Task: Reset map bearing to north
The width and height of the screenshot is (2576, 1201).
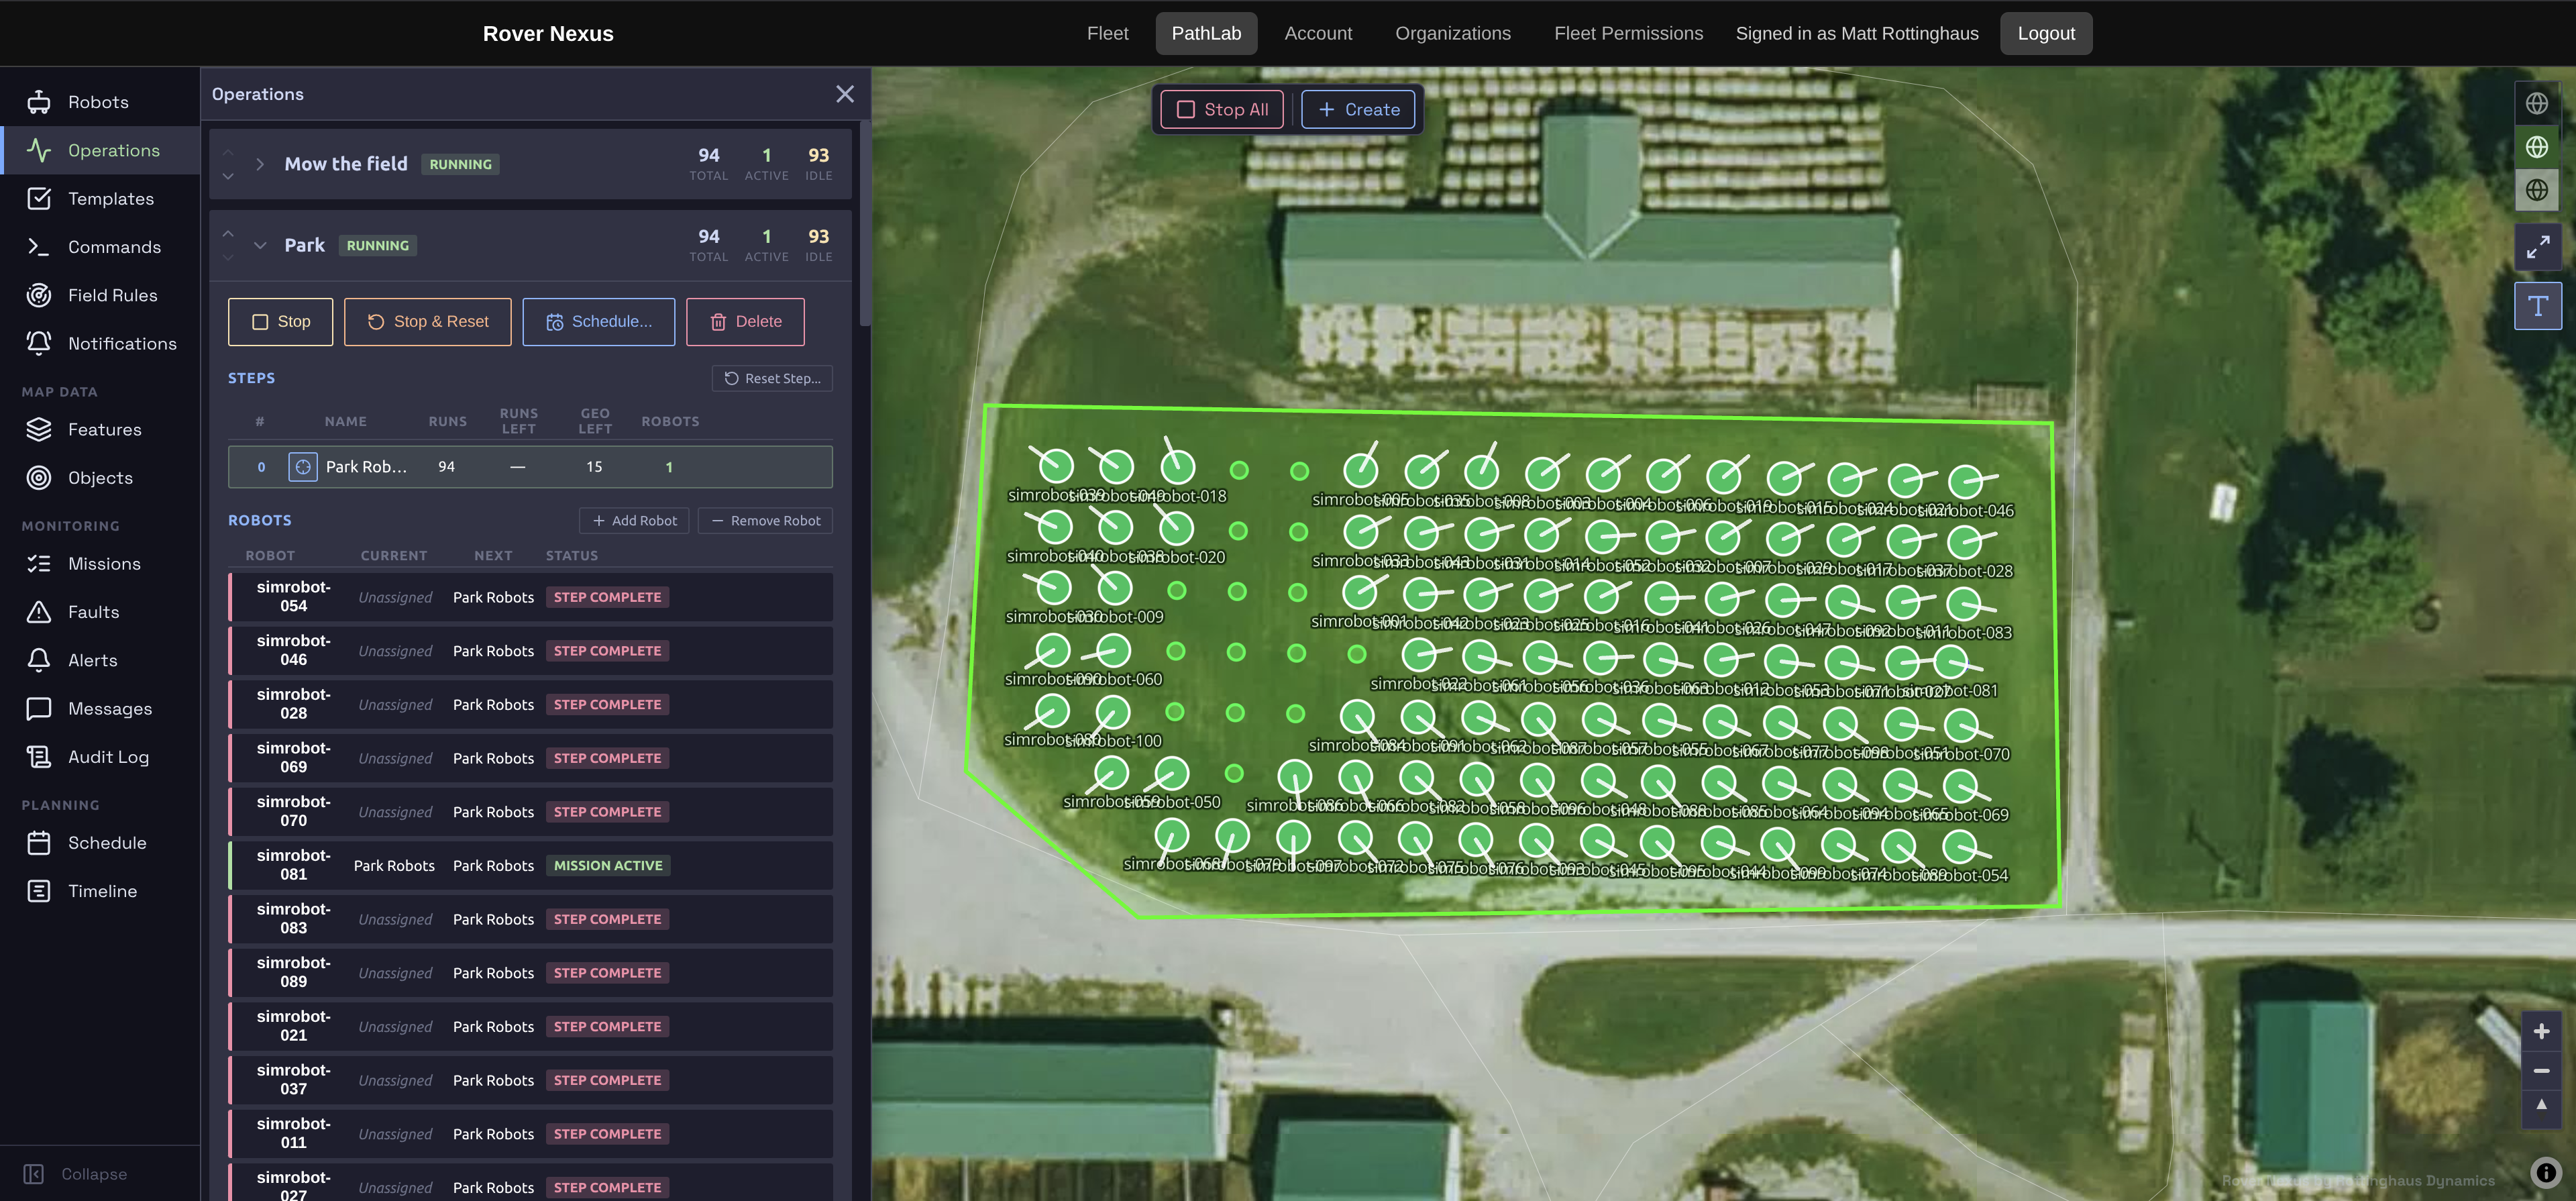Action: click(2541, 1106)
